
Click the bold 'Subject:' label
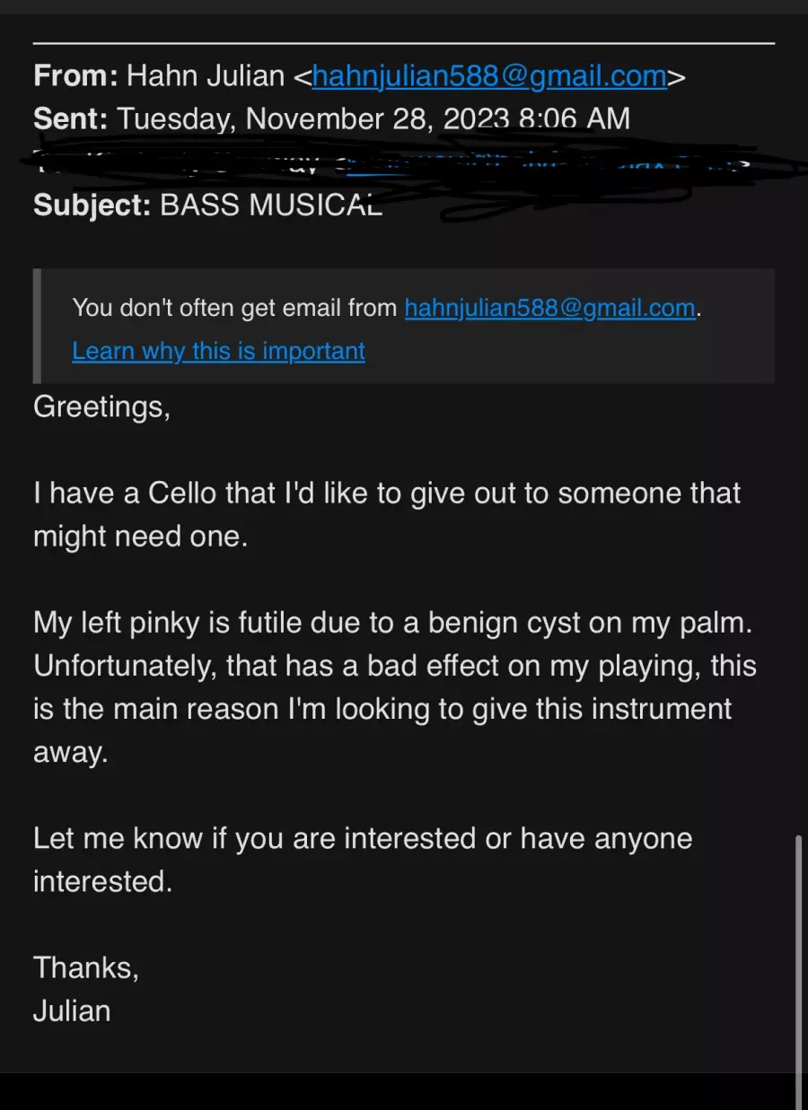click(92, 206)
